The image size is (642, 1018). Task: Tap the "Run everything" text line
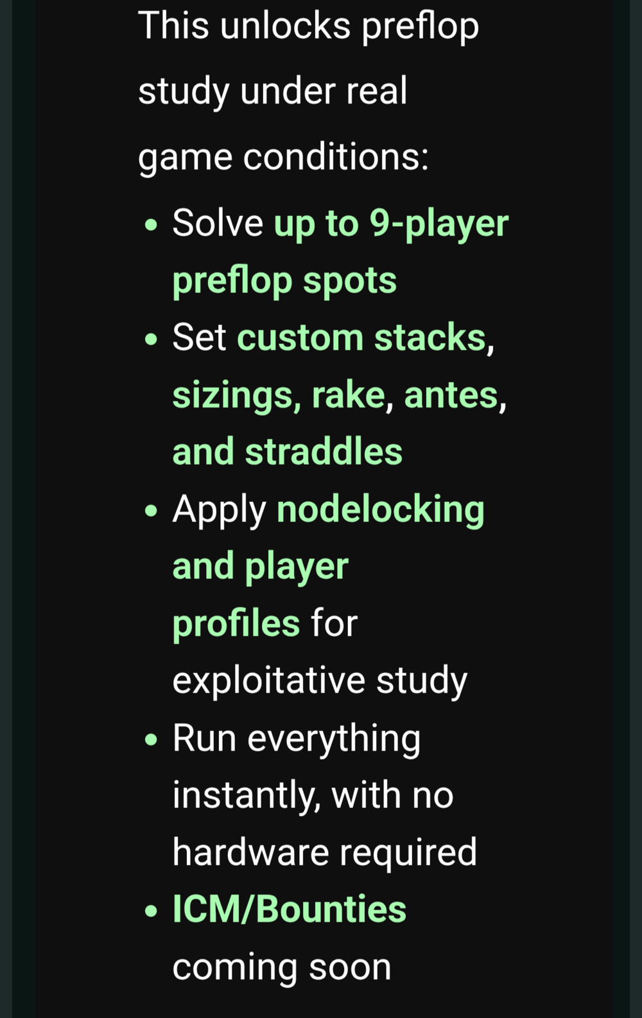point(296,738)
